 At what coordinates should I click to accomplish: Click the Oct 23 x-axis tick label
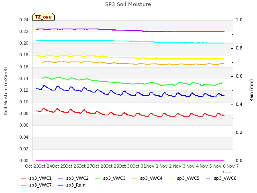coord(32,166)
